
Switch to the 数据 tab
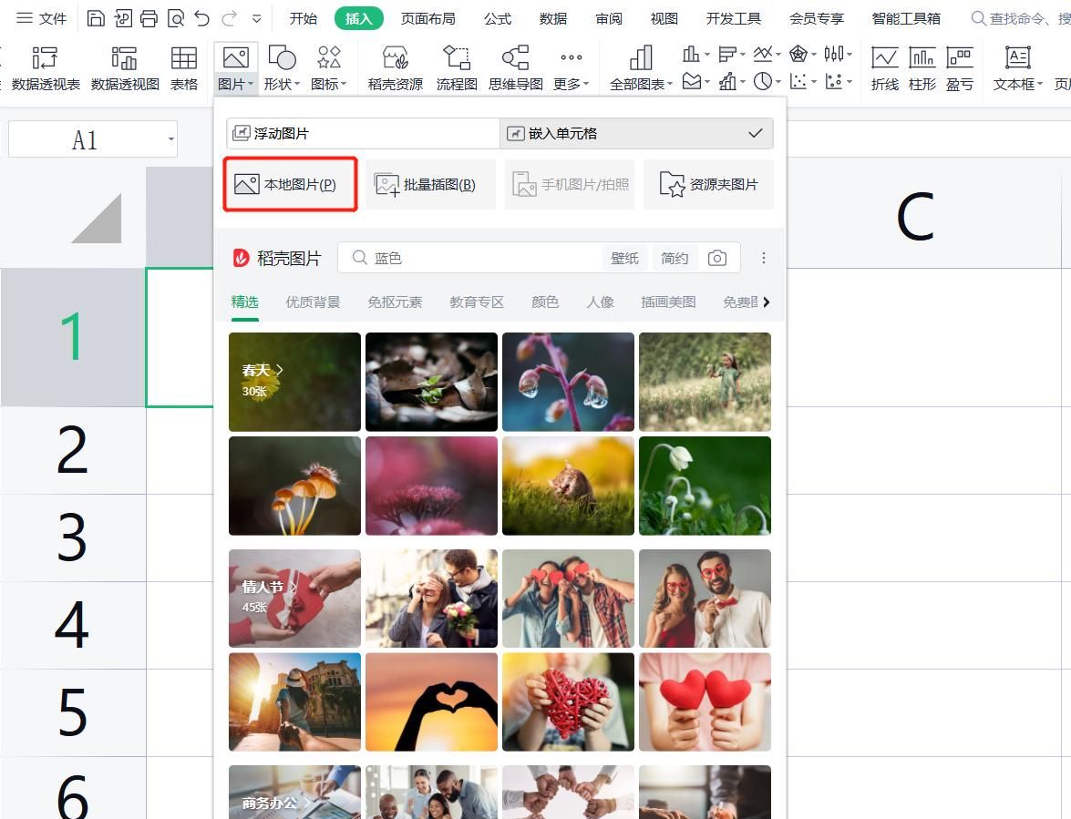point(553,18)
